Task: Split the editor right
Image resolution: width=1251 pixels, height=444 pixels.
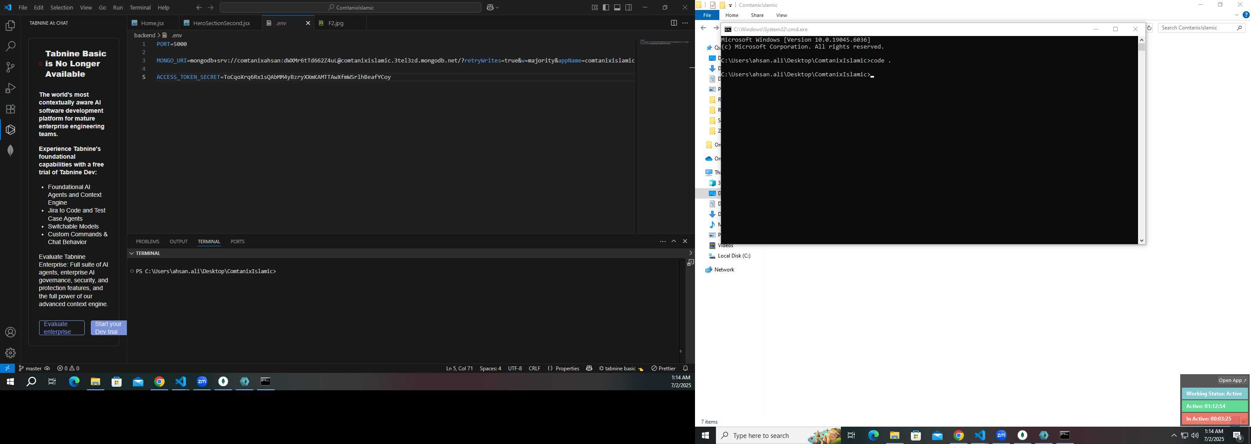Action: click(x=674, y=23)
